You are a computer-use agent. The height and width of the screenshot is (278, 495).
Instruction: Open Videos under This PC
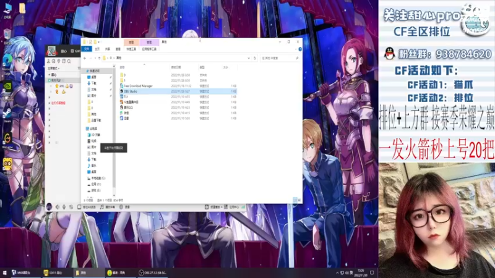(92, 141)
